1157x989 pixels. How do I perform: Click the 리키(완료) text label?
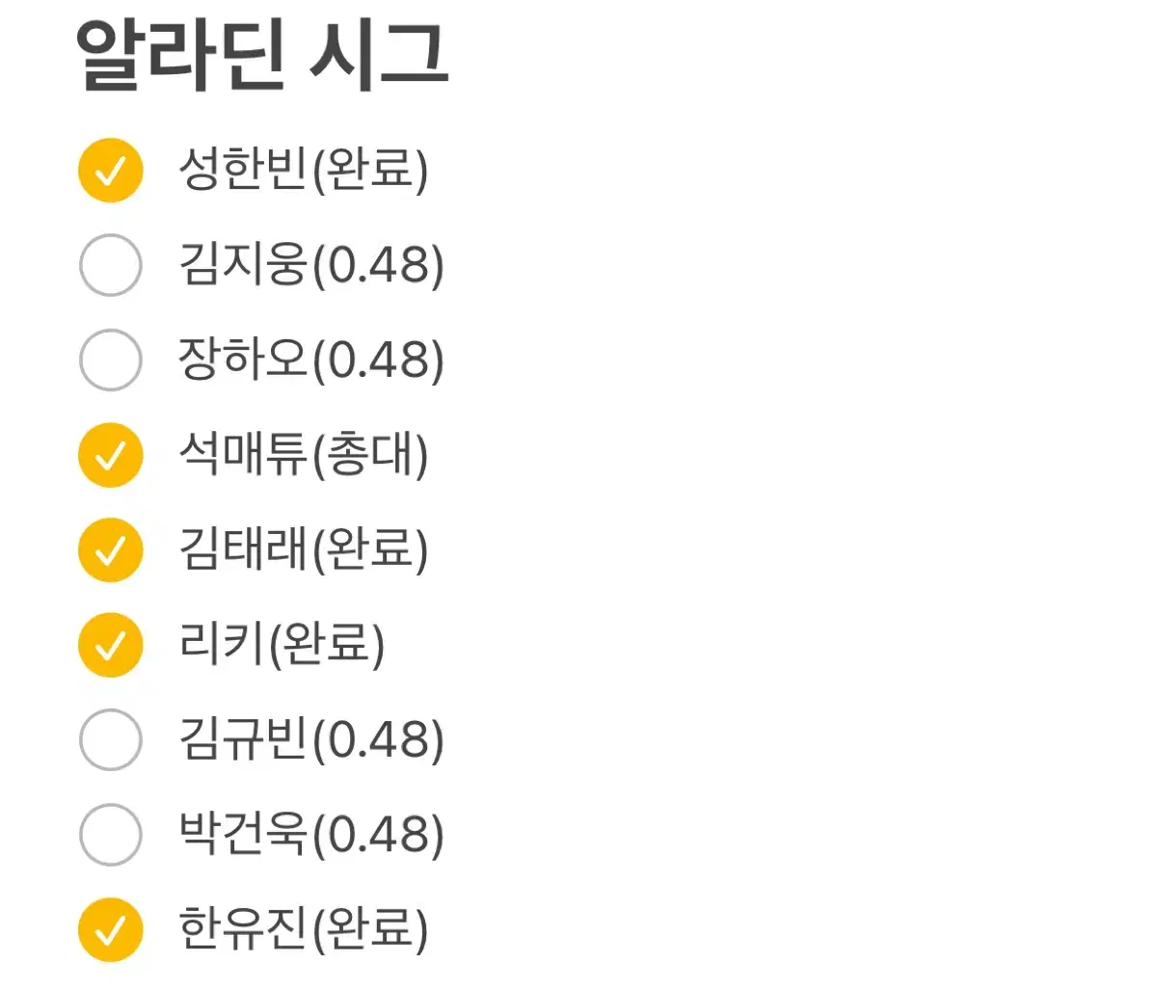click(282, 644)
